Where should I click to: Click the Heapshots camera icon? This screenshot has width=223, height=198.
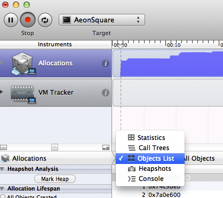click(132, 169)
